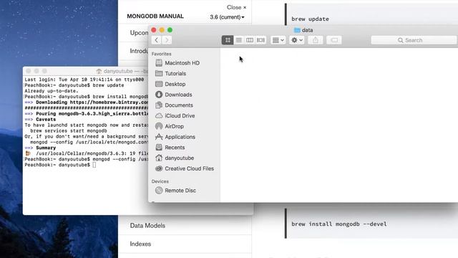
Task: Open the 3.6 (current) version dropdown
Action: coord(227,17)
